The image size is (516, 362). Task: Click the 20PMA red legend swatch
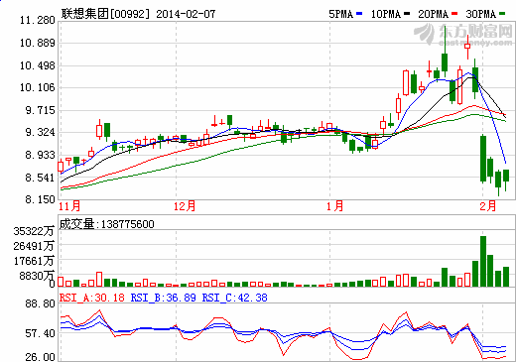[x=454, y=14]
